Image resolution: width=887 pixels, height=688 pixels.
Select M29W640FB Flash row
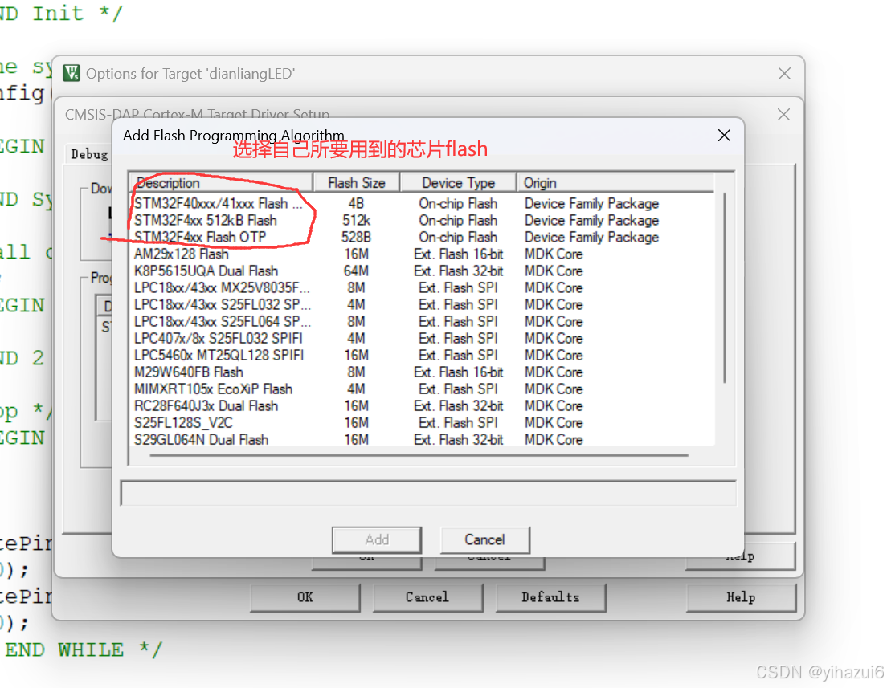[423, 372]
